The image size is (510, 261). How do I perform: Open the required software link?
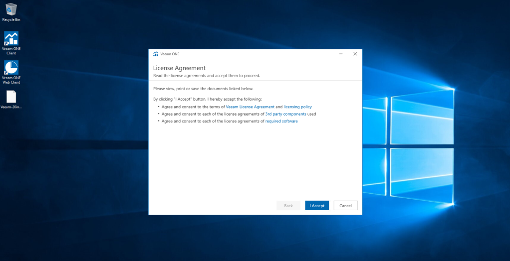pyautogui.click(x=281, y=121)
